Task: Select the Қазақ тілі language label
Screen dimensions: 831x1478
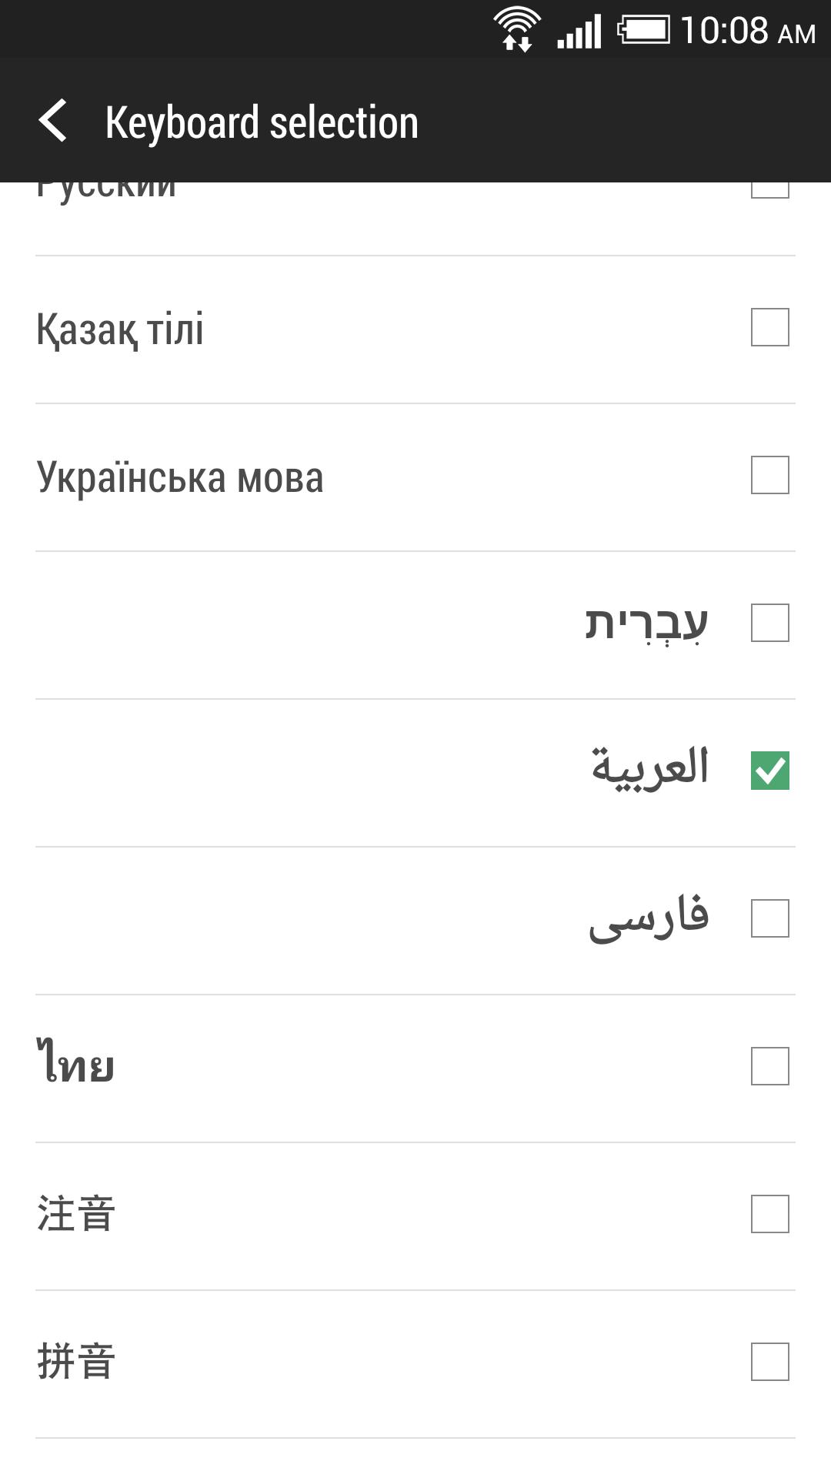Action: (x=120, y=329)
